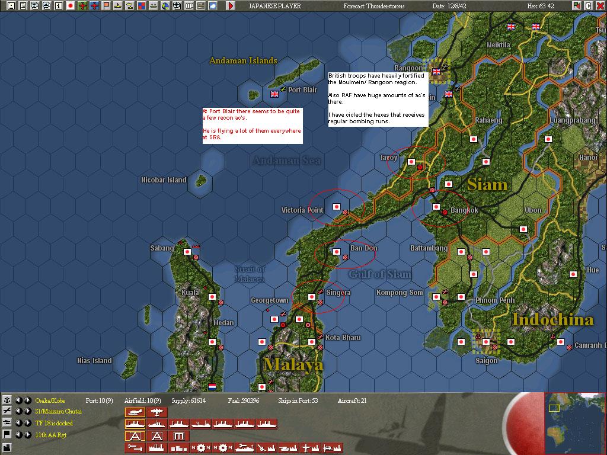Click the aircraft icon beside S1/Maizuru Chutai
The width and height of the screenshot is (607, 455).
click(7, 411)
